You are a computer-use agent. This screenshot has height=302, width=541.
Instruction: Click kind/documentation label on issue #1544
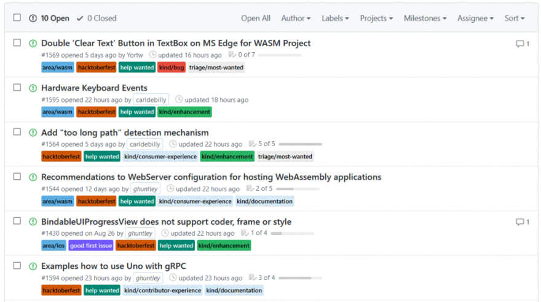point(264,201)
